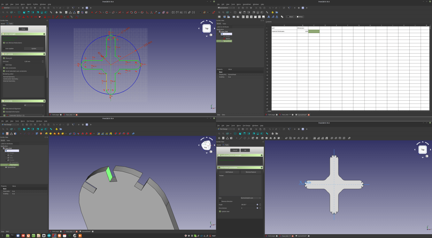The width and height of the screenshot is (432, 238).
Task: Open the Part Design menu in bottom-left window
Action: (30, 121)
